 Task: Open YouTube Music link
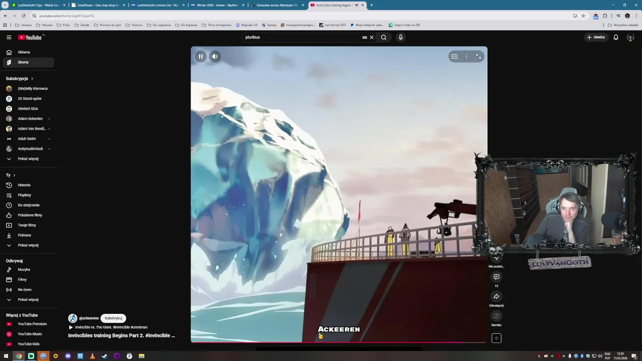coord(28,334)
